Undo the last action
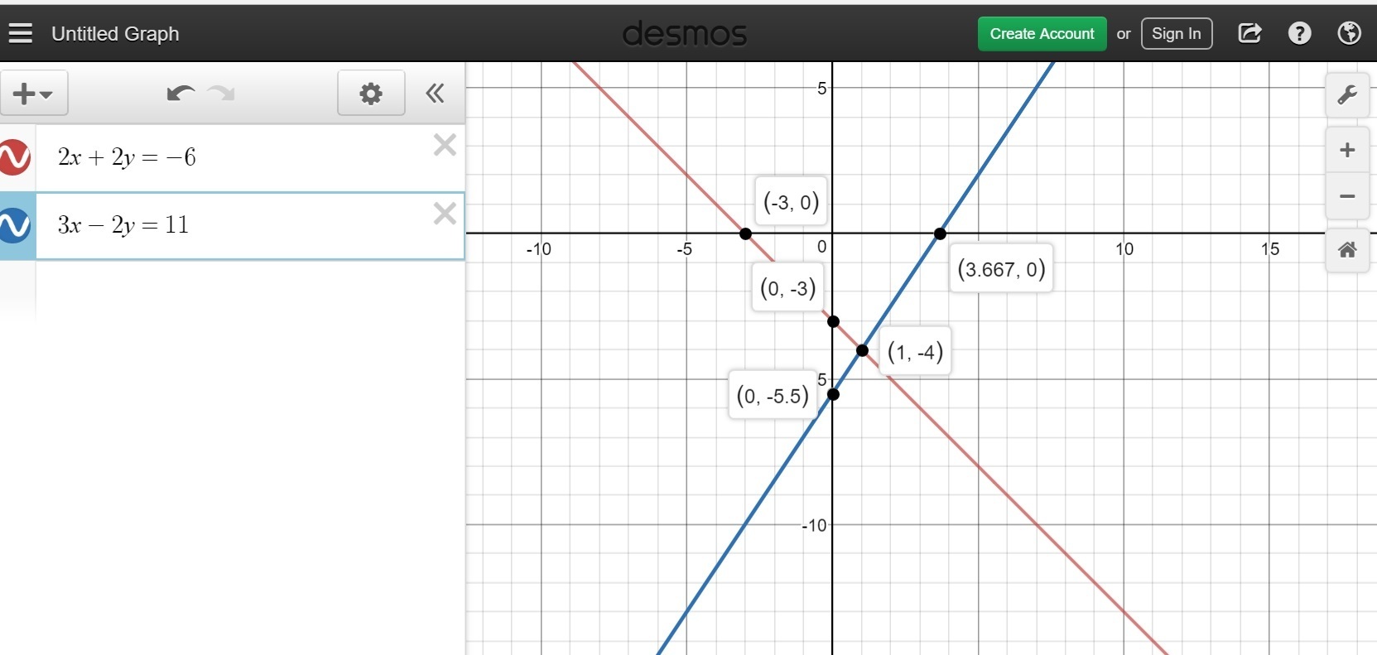Image resolution: width=1377 pixels, height=655 pixels. 180,94
